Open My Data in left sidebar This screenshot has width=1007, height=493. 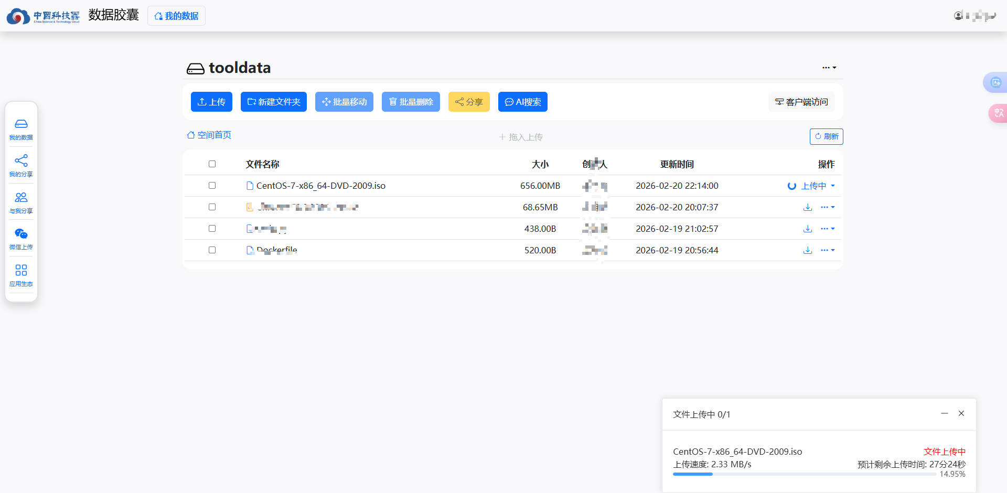click(21, 129)
